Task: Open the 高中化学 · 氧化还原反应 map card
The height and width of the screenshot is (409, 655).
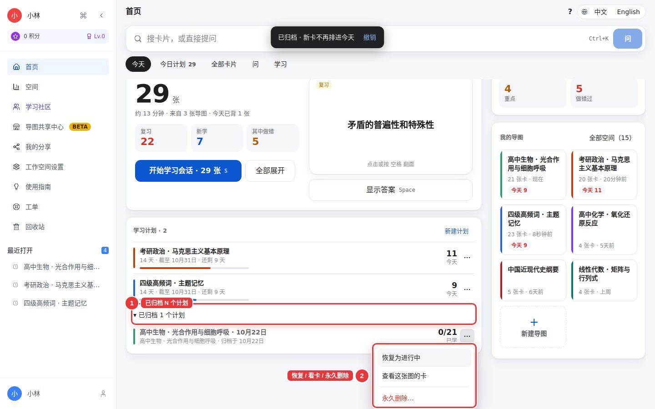Action: pos(604,229)
